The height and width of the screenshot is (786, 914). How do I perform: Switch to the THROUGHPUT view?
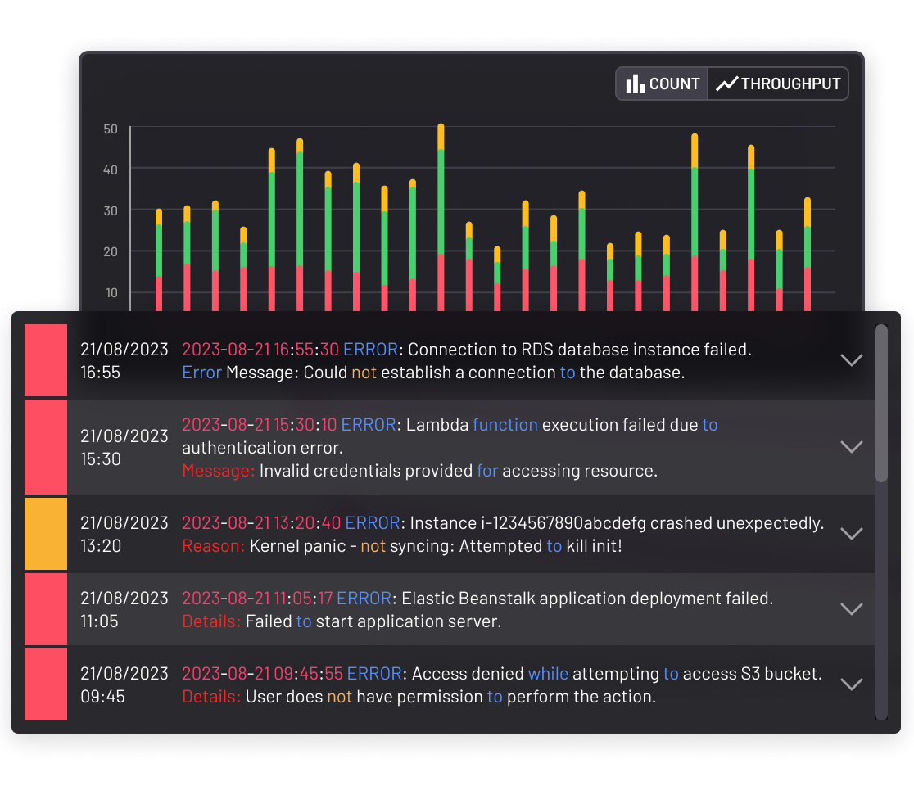[776, 84]
